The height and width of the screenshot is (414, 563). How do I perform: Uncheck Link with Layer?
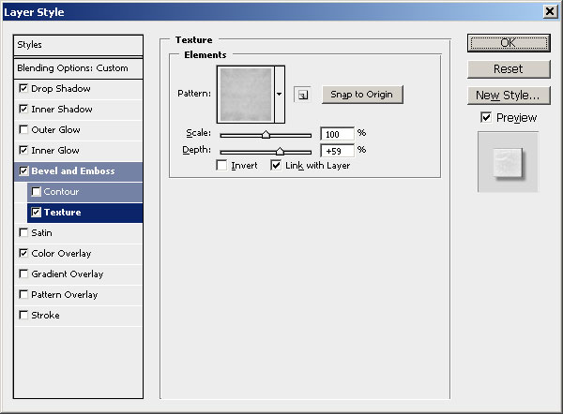[276, 166]
